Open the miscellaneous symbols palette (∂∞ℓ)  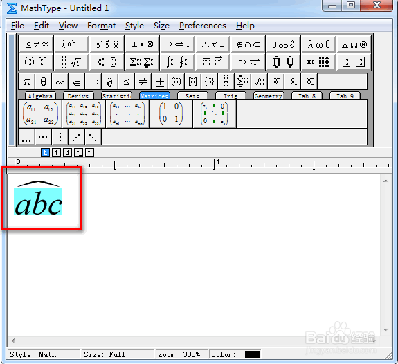[283, 44]
